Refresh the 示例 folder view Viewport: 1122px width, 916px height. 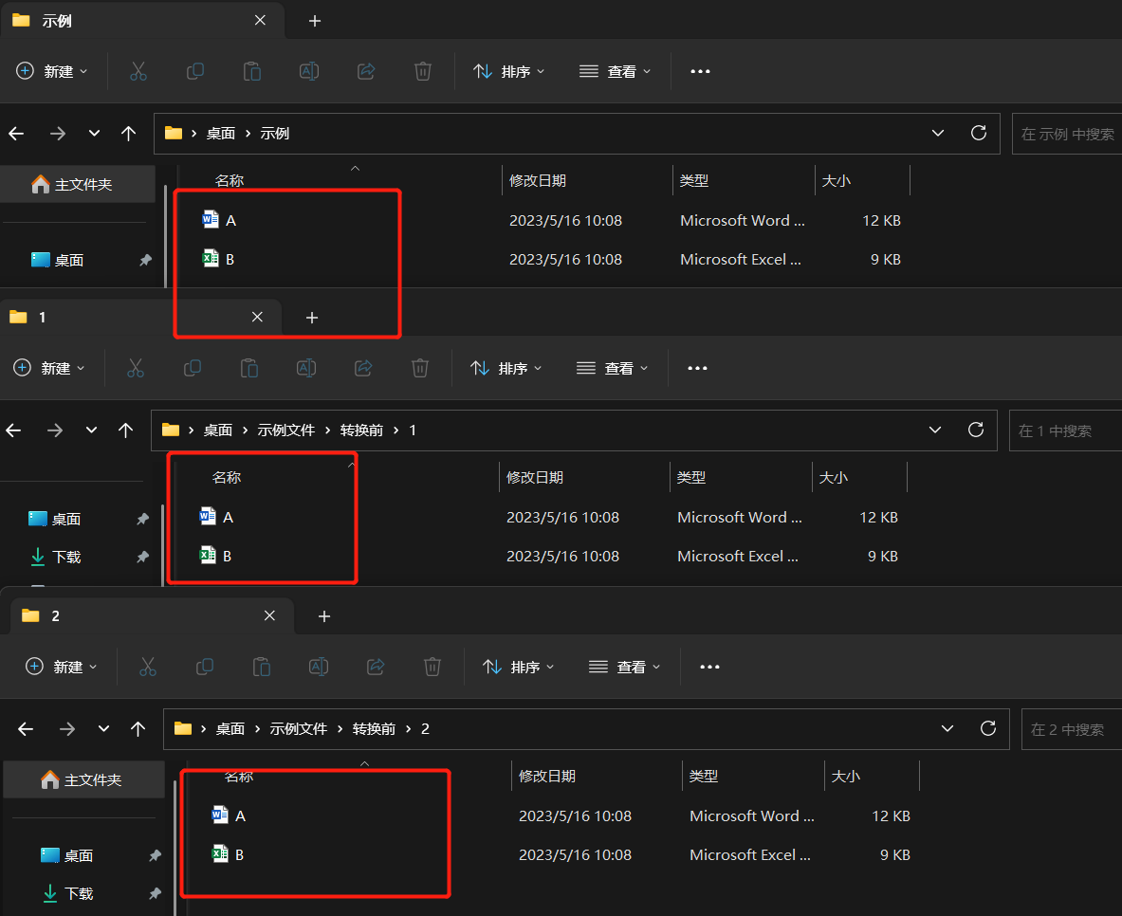[979, 133]
